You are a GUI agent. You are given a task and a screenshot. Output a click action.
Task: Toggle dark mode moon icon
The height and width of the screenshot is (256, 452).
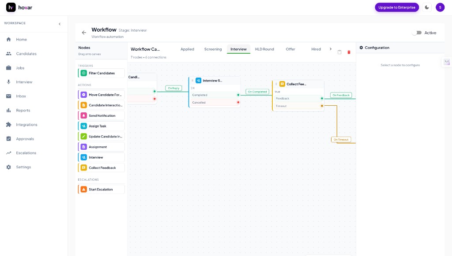(x=427, y=7)
